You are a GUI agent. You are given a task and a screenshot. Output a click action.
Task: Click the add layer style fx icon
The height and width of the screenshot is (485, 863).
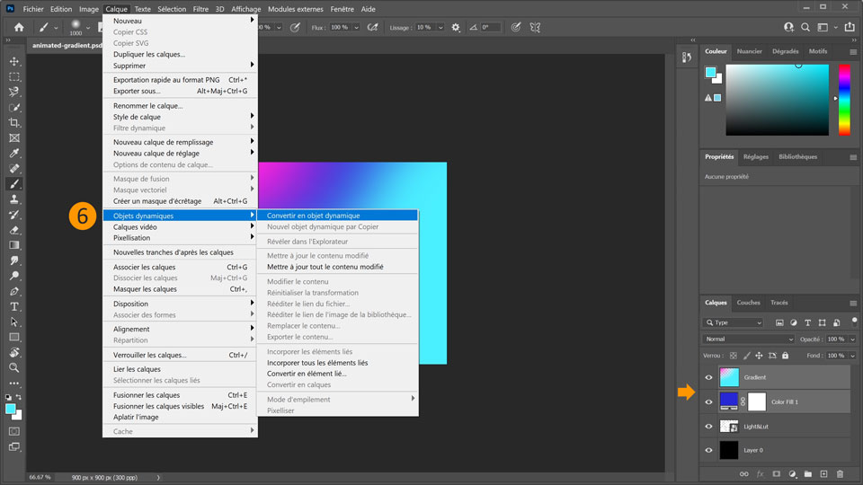[760, 473]
